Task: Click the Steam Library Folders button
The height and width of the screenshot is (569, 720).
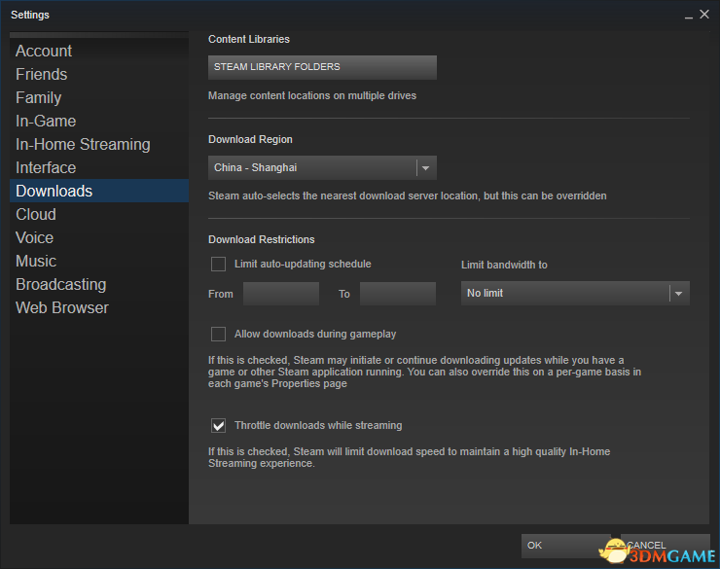Action: [322, 67]
